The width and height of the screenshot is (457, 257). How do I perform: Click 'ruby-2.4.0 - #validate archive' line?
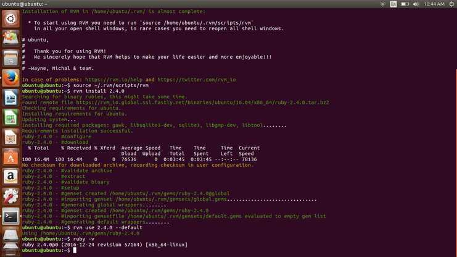click(x=67, y=171)
